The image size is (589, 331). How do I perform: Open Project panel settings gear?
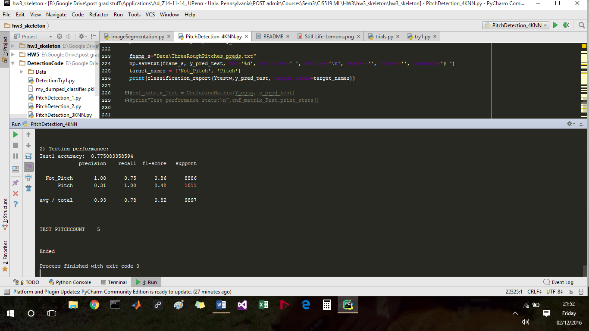coord(82,36)
